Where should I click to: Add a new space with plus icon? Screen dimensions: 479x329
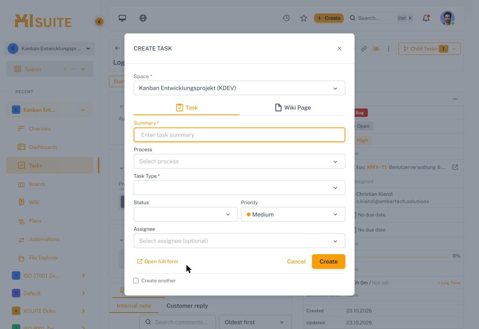point(64,69)
